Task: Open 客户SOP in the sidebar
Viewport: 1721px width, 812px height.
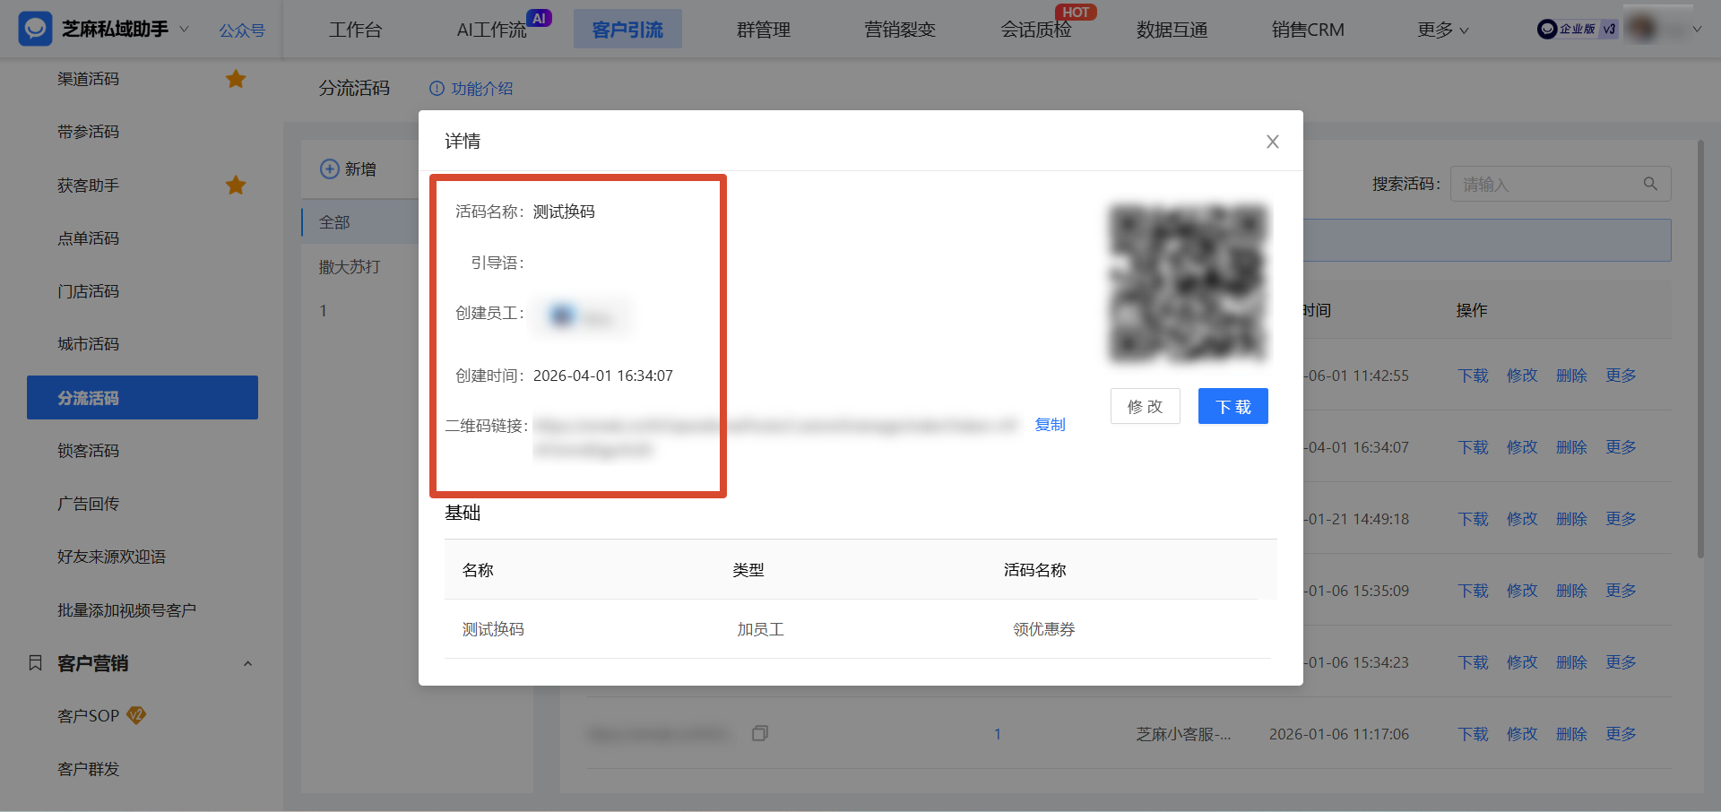Action: coord(88,716)
